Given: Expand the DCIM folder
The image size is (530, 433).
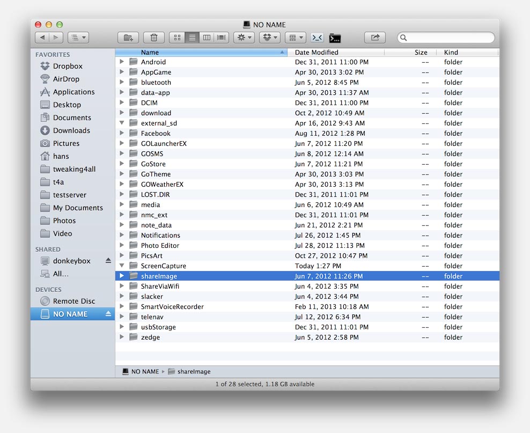Looking at the screenshot, I should click(x=122, y=102).
